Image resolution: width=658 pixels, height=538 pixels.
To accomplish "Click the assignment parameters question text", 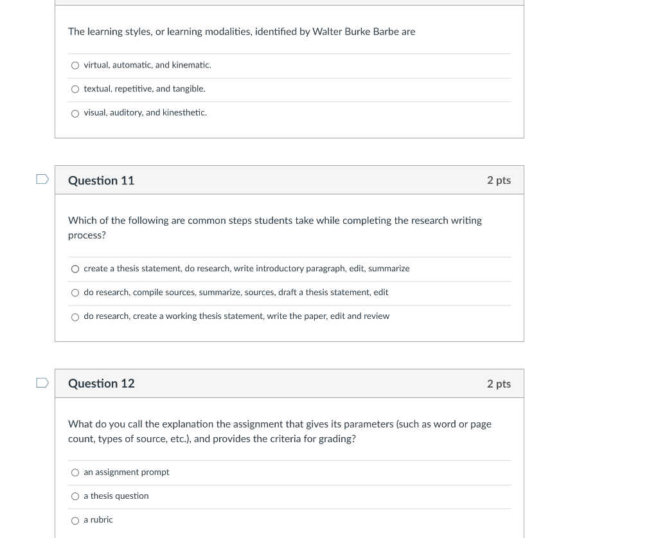I will [x=280, y=431].
